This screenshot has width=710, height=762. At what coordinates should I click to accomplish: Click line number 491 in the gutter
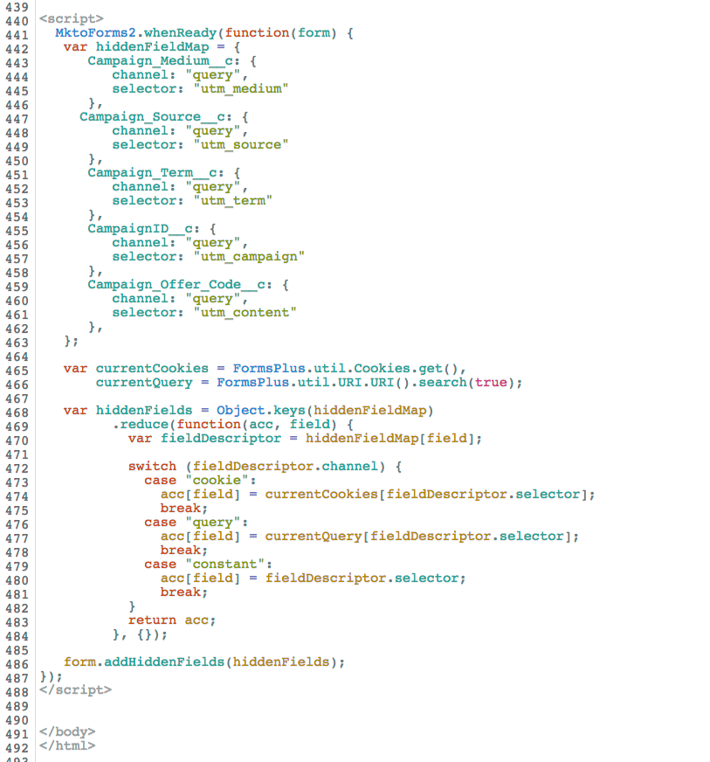(x=17, y=734)
